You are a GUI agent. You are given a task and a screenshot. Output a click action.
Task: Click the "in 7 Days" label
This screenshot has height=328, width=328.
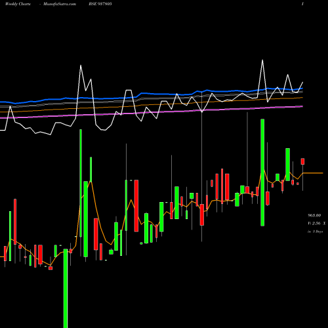point(315,232)
